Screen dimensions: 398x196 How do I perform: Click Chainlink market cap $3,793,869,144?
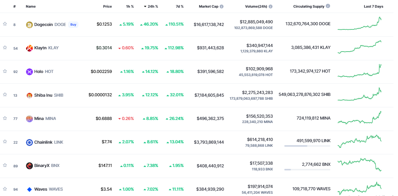209,142
